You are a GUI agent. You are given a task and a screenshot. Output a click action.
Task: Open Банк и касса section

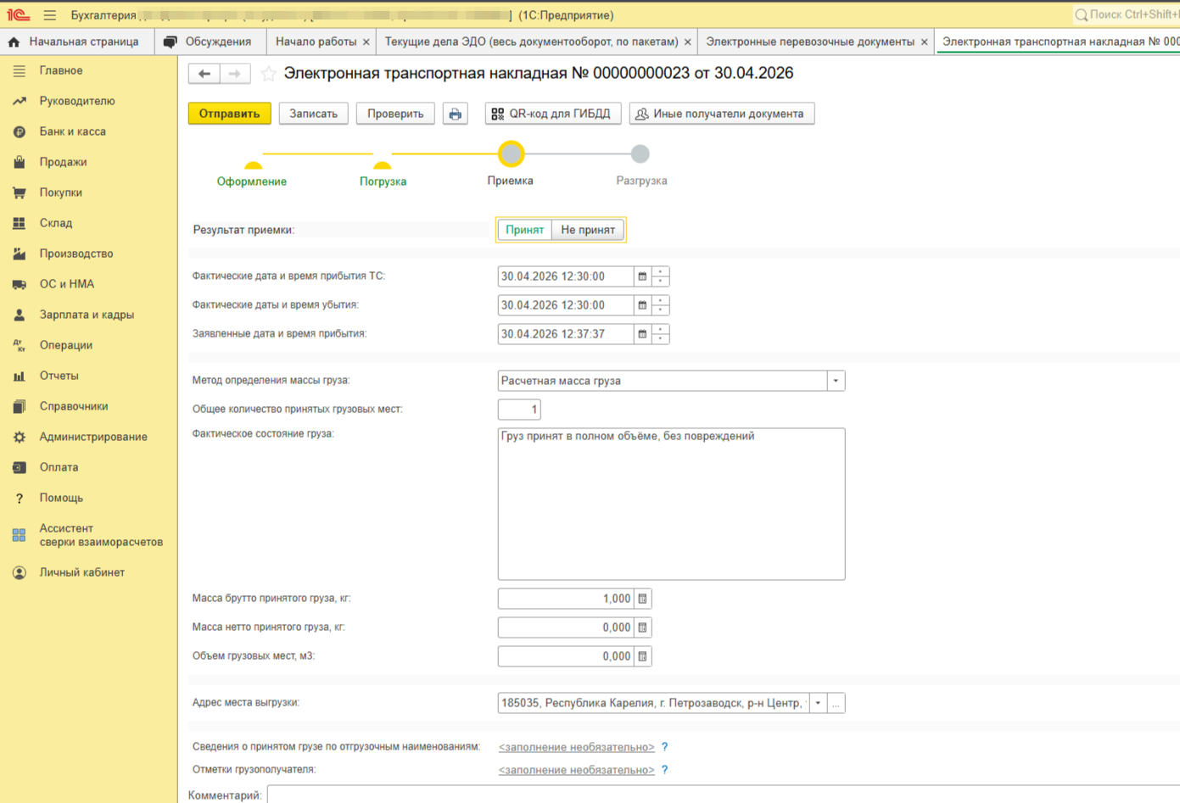(72, 131)
